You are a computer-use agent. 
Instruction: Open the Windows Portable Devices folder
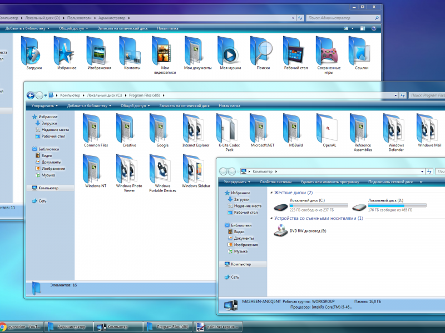[x=162, y=173]
